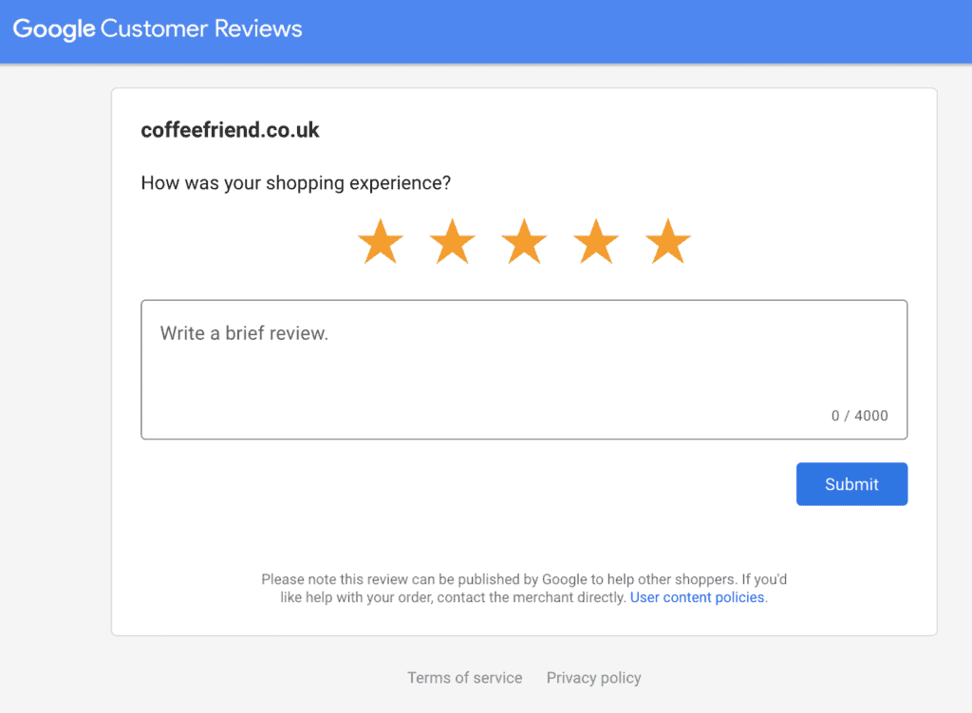
Task: Select the second rating star
Action: [452, 242]
